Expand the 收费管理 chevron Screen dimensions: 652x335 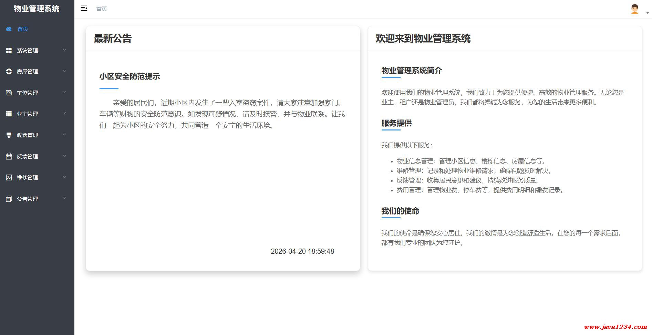[x=64, y=135]
